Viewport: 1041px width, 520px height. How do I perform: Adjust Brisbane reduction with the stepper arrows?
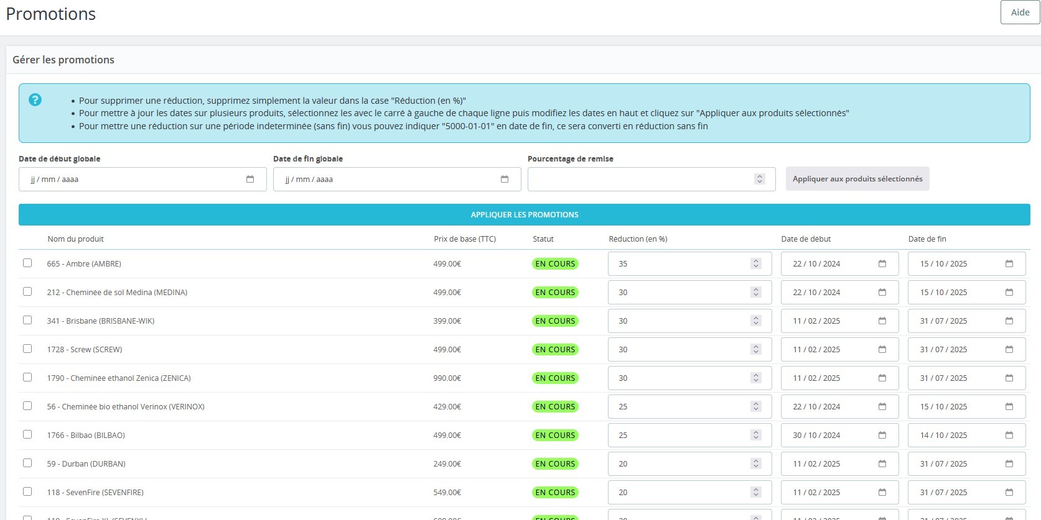click(x=756, y=321)
